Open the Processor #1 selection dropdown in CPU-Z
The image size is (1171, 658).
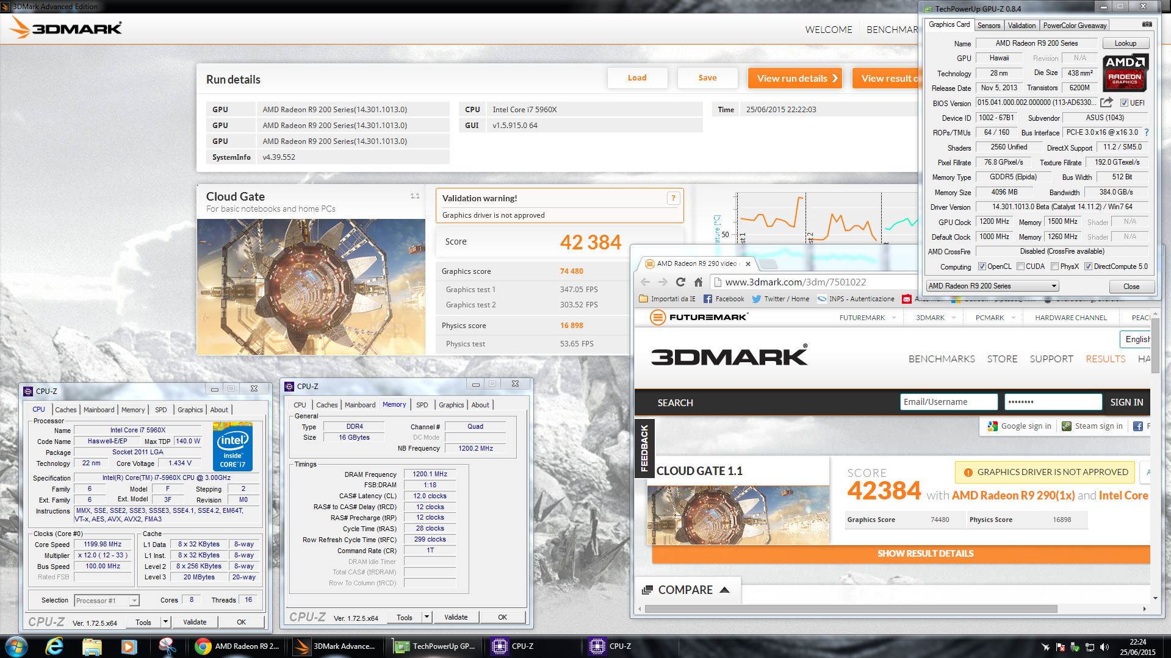[x=107, y=601]
